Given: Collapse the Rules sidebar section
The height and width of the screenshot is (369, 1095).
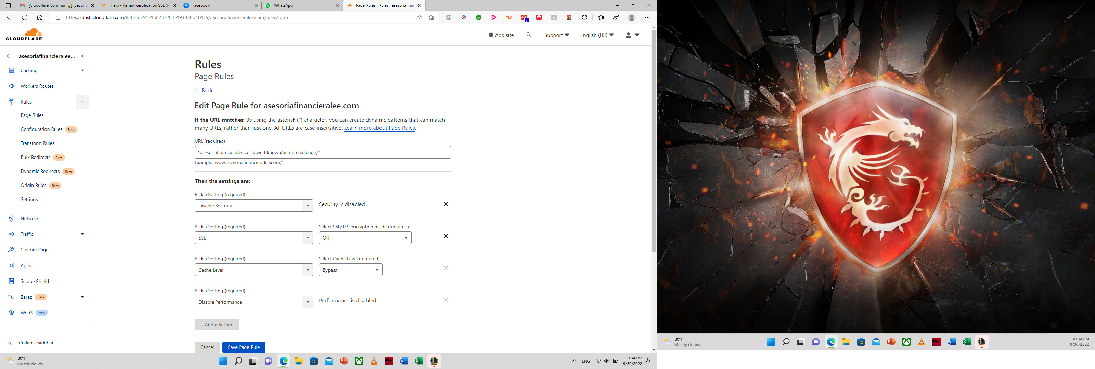Looking at the screenshot, I should pyautogui.click(x=82, y=102).
